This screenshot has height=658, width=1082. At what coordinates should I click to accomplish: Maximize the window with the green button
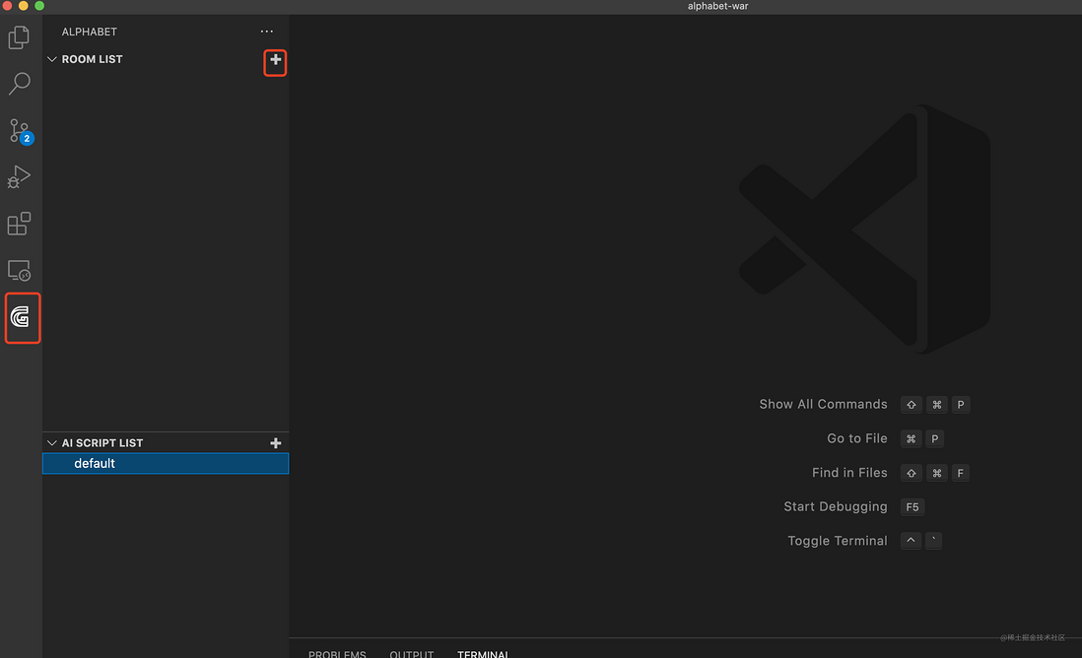39,6
